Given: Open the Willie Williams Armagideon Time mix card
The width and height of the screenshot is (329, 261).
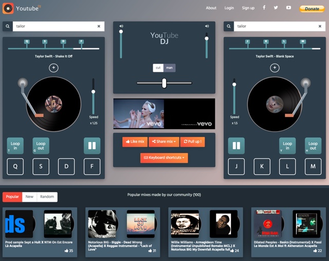Looking at the screenshot, I should (x=206, y=232).
